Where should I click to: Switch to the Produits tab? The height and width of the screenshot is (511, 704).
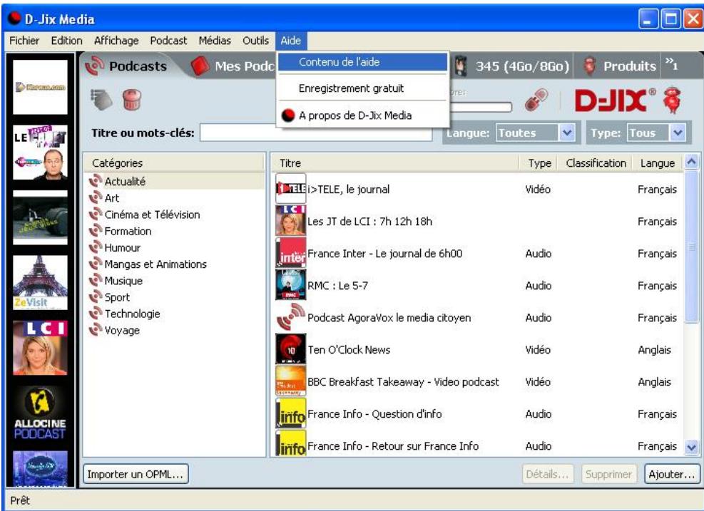coord(619,66)
